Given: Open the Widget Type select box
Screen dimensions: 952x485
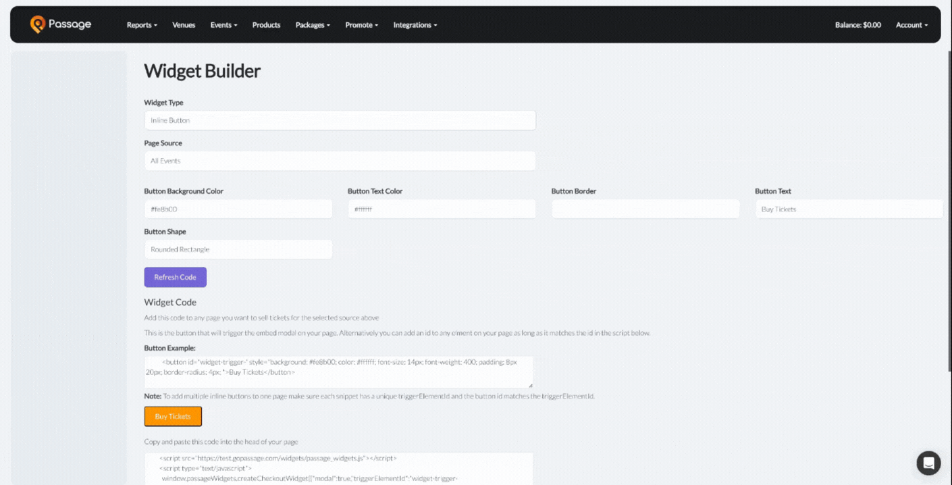Looking at the screenshot, I should tap(340, 120).
